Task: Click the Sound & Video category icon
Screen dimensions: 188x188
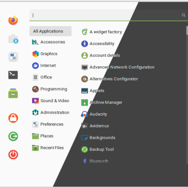Action: [35, 101]
